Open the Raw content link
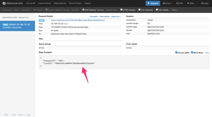The width and height of the screenshot is (212, 117). (x=104, y=16)
